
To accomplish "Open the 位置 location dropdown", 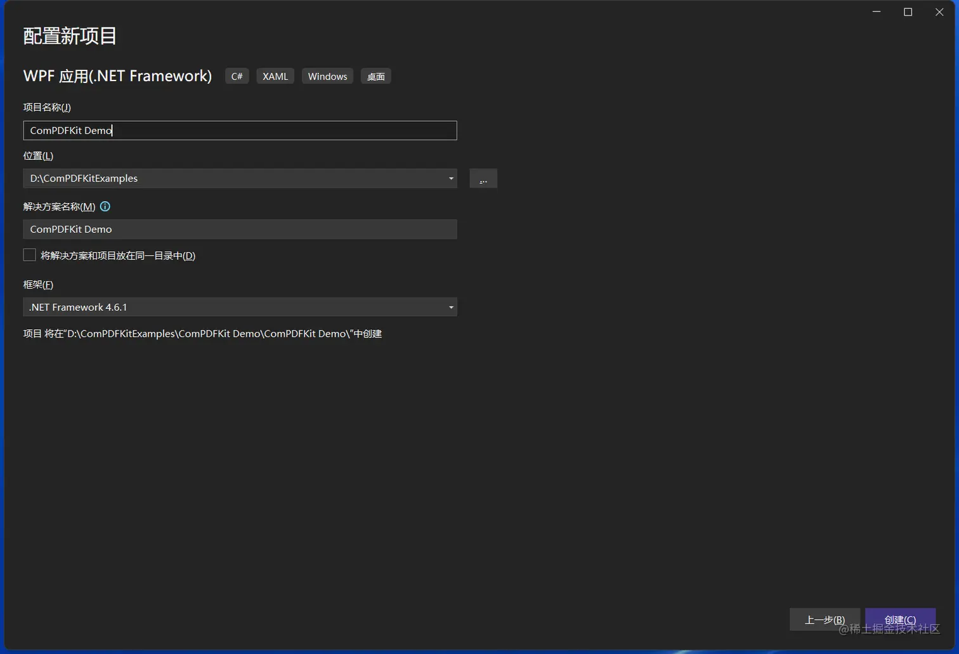I will pyautogui.click(x=451, y=178).
